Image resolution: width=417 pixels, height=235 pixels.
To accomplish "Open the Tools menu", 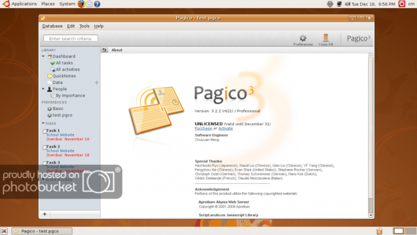I will 84,26.
